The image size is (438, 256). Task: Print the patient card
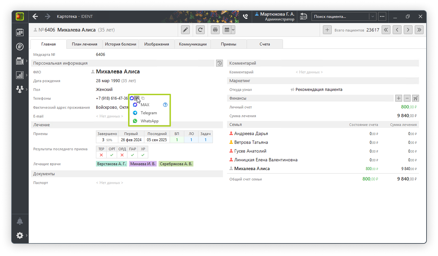[215, 30]
